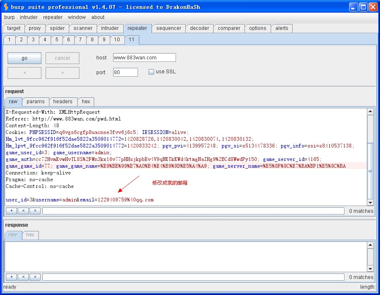
Task: Toggle the use SSL checkbox
Action: pos(151,72)
